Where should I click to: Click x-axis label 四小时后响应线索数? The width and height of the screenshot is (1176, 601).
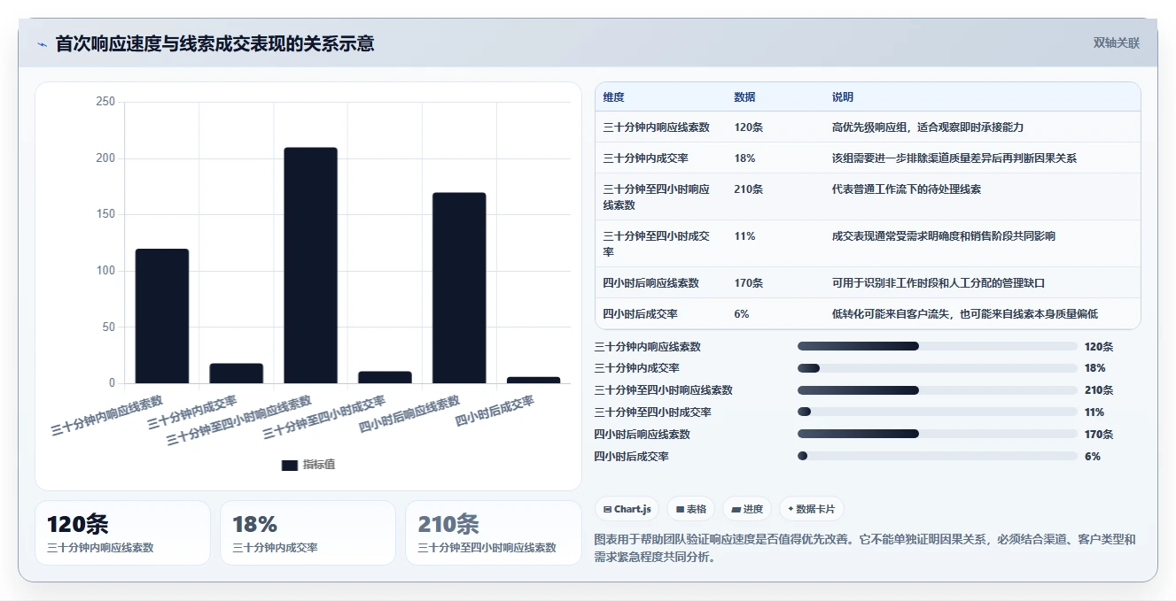(x=409, y=414)
